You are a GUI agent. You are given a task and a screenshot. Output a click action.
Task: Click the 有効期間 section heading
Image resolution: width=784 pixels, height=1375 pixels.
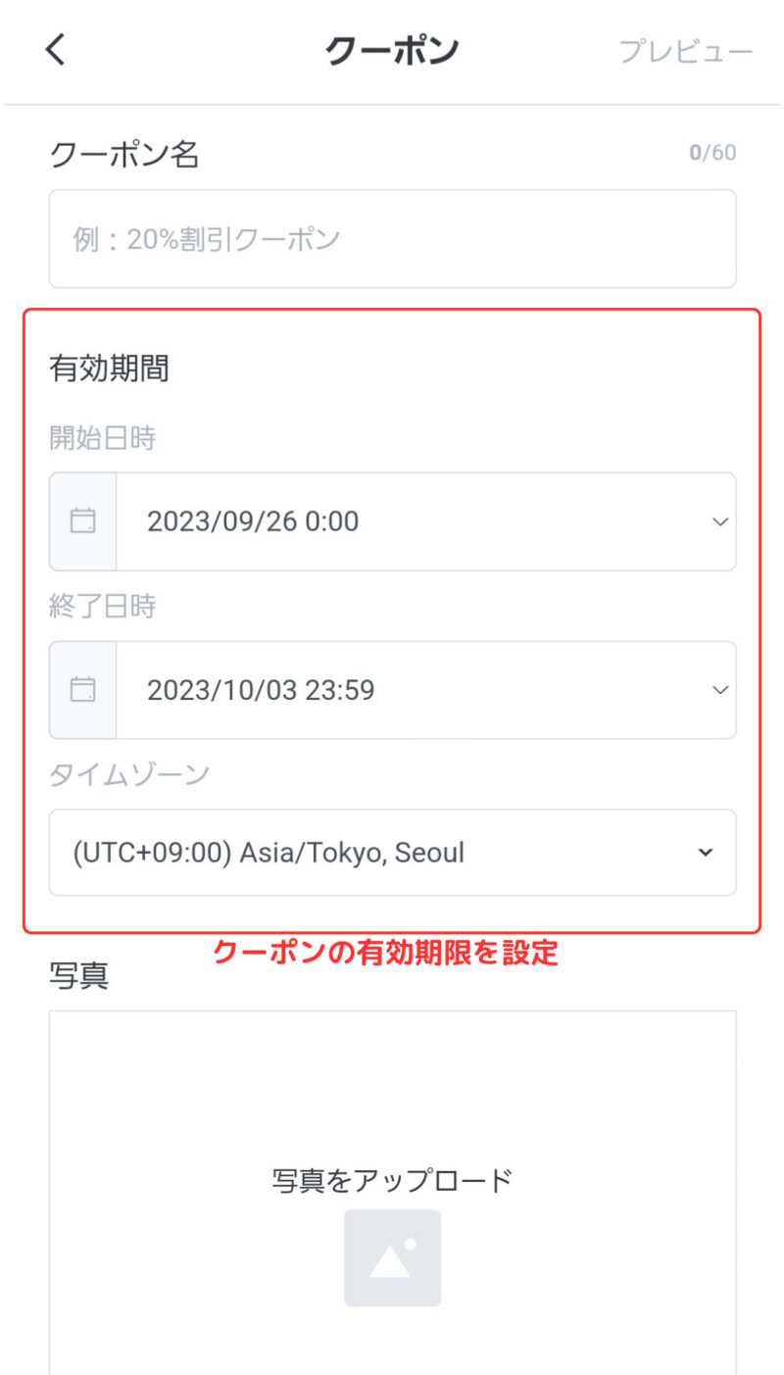(109, 368)
